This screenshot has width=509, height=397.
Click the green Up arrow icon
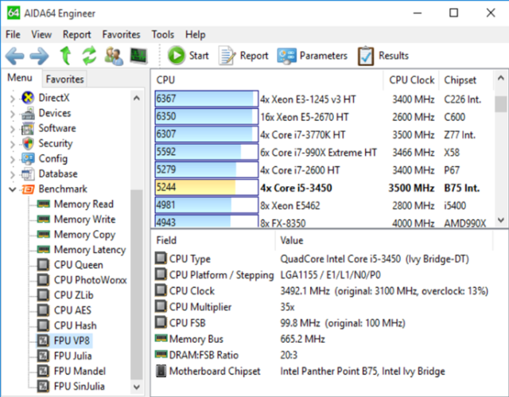(66, 56)
